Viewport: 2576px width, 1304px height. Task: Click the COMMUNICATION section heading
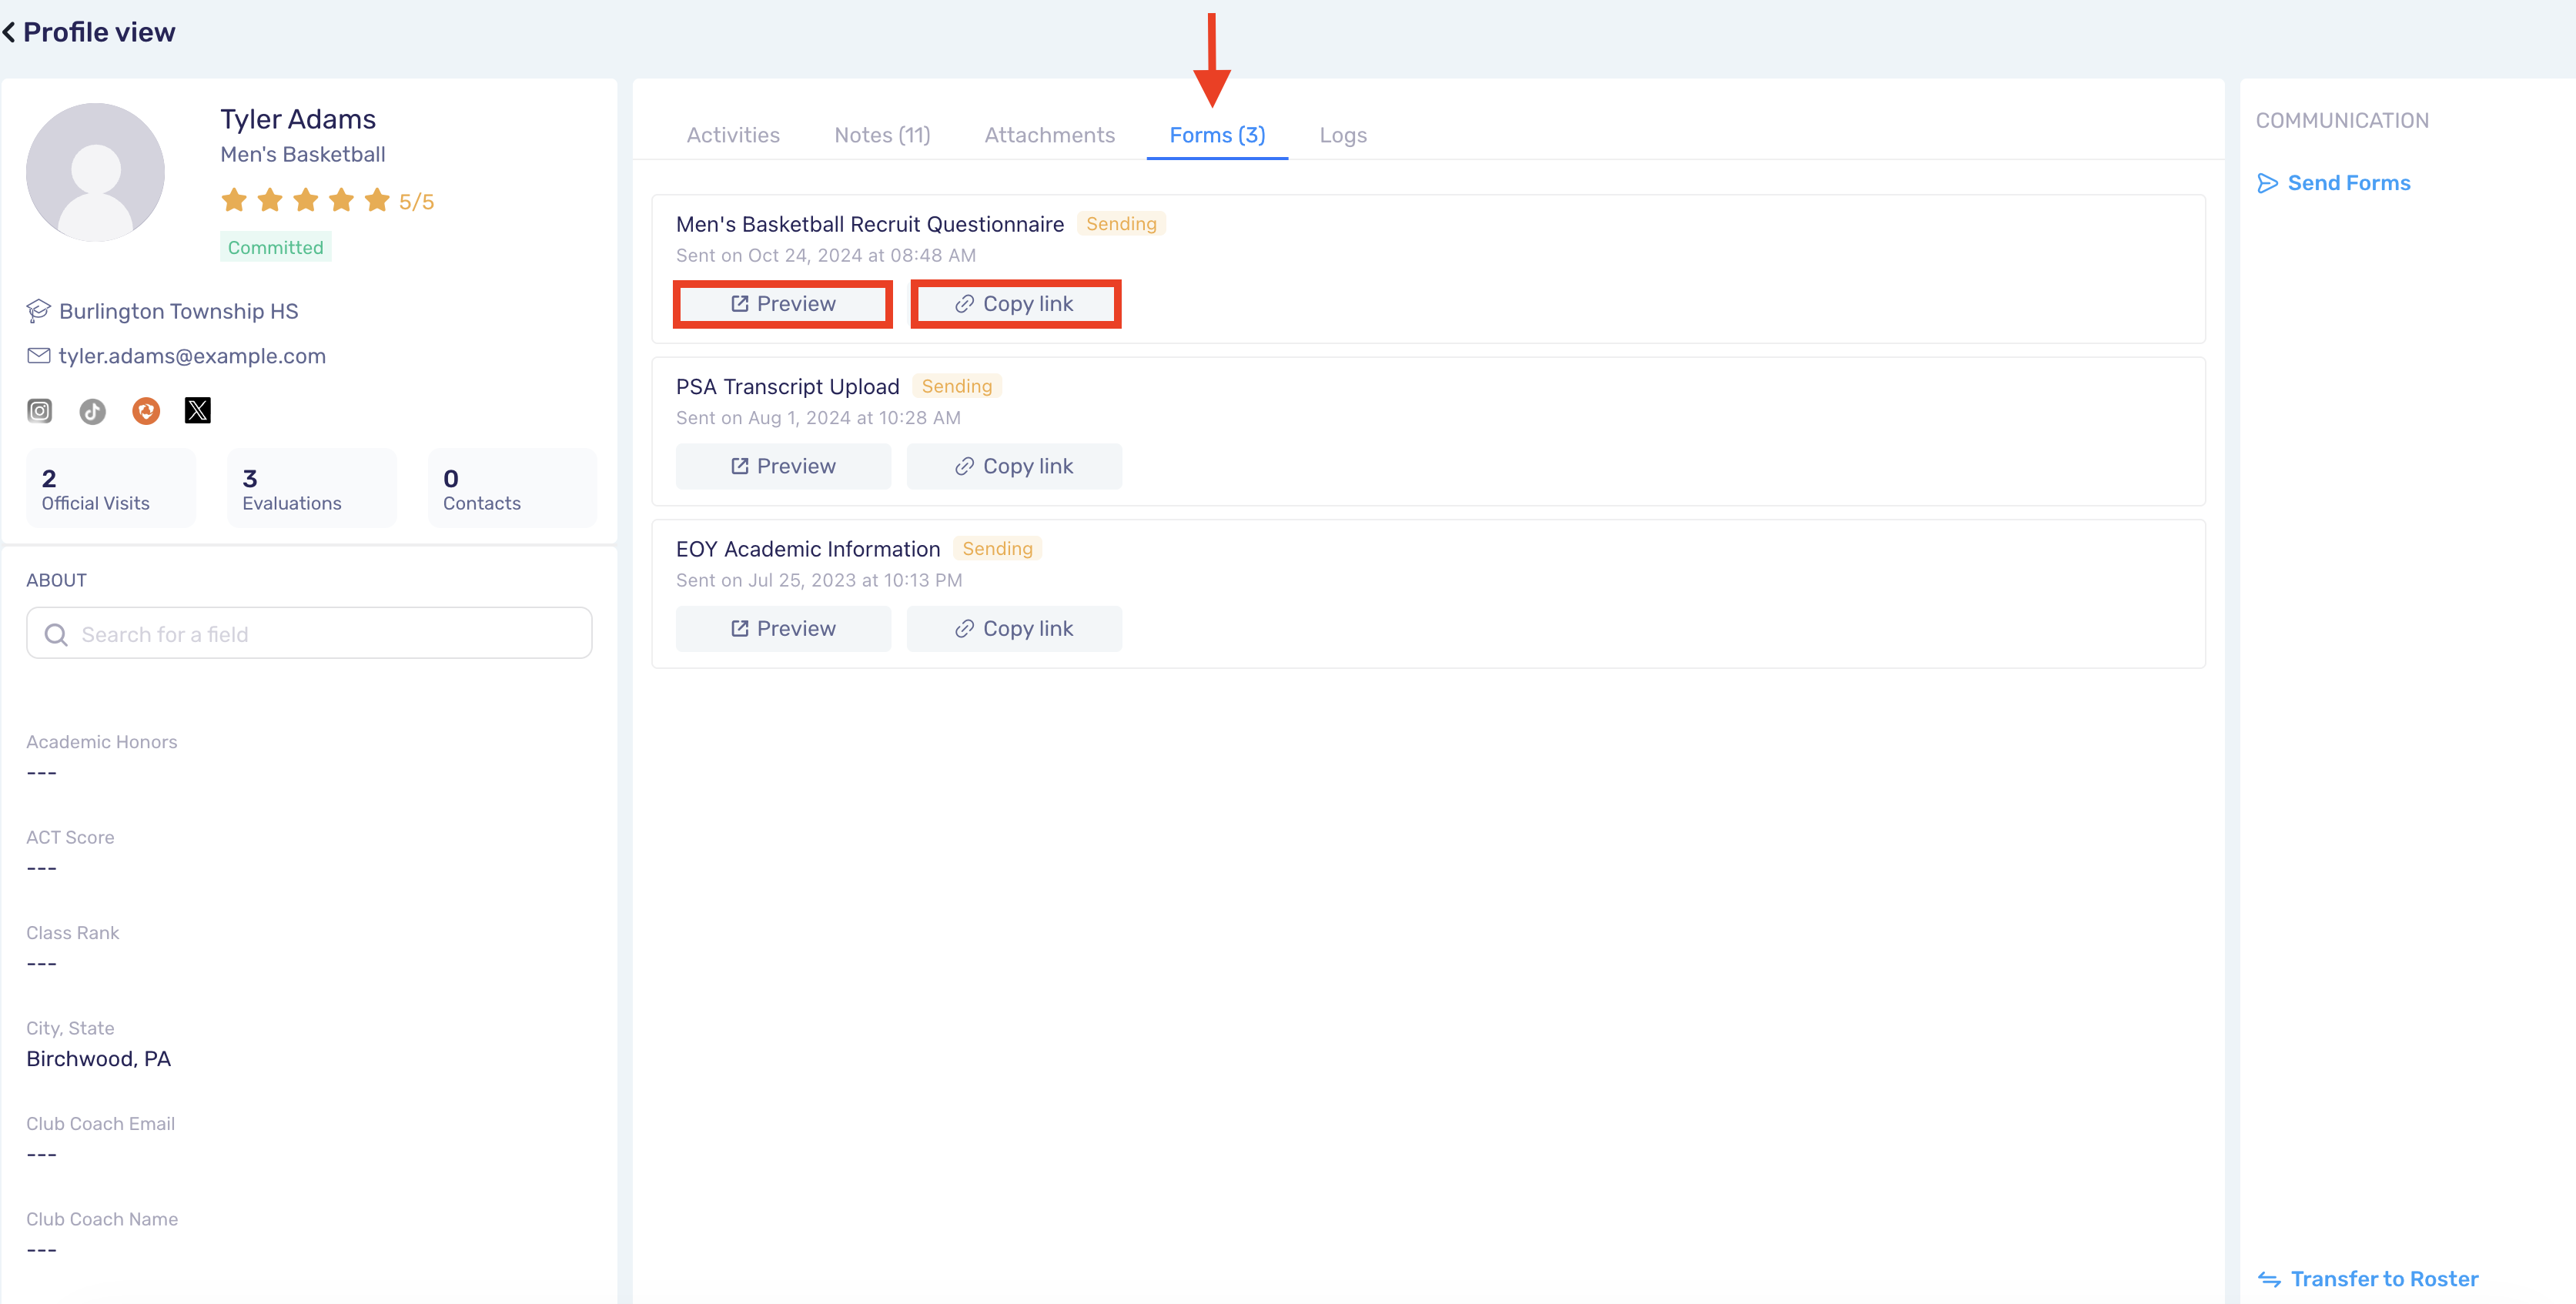(2342, 121)
